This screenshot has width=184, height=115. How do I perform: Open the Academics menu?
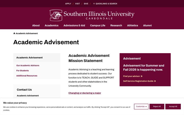tap(52, 26)
